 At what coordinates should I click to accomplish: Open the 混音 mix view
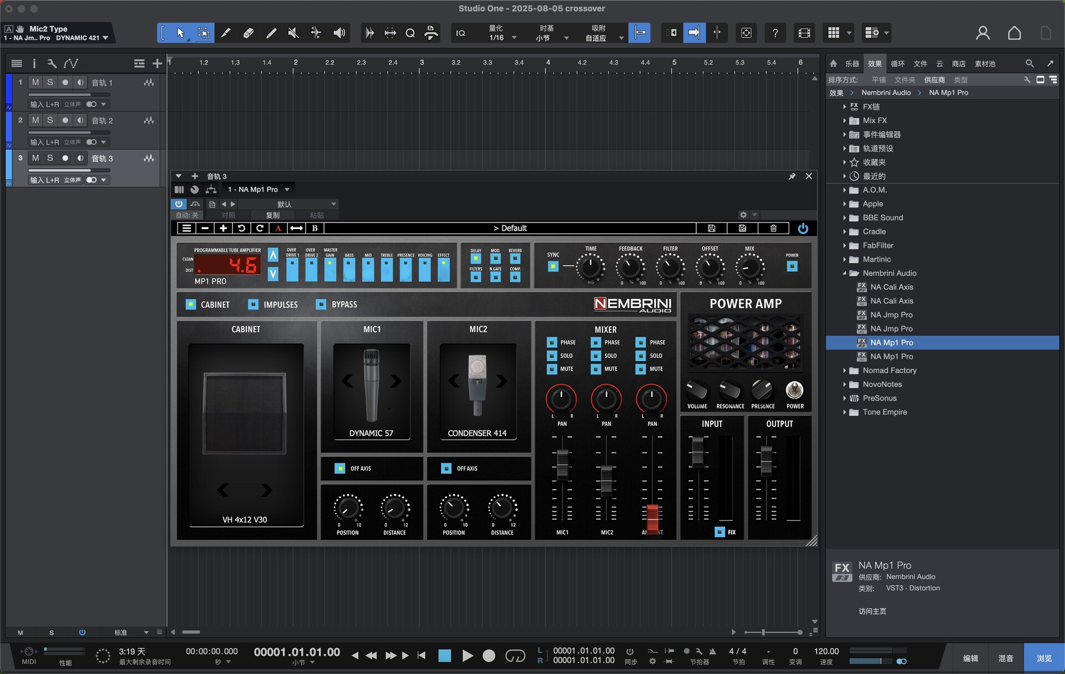pos(1006,658)
